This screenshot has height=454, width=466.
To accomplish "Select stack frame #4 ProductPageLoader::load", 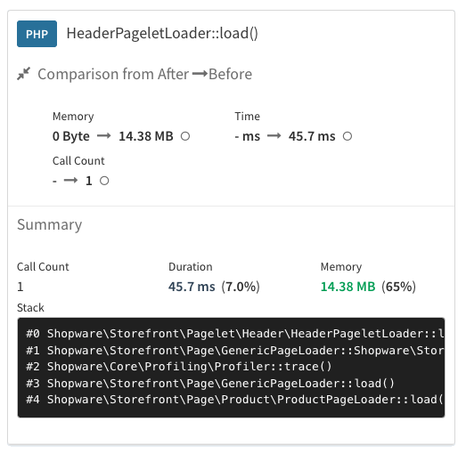I will click(x=235, y=400).
